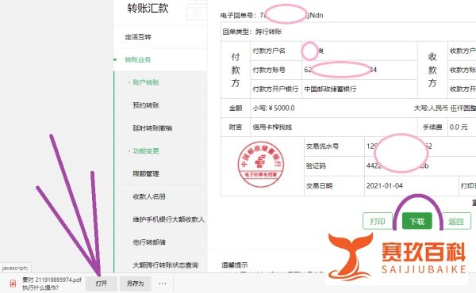Open the downloaded PDF with 打开 button
Screen dimensions: 476x293
point(101,283)
